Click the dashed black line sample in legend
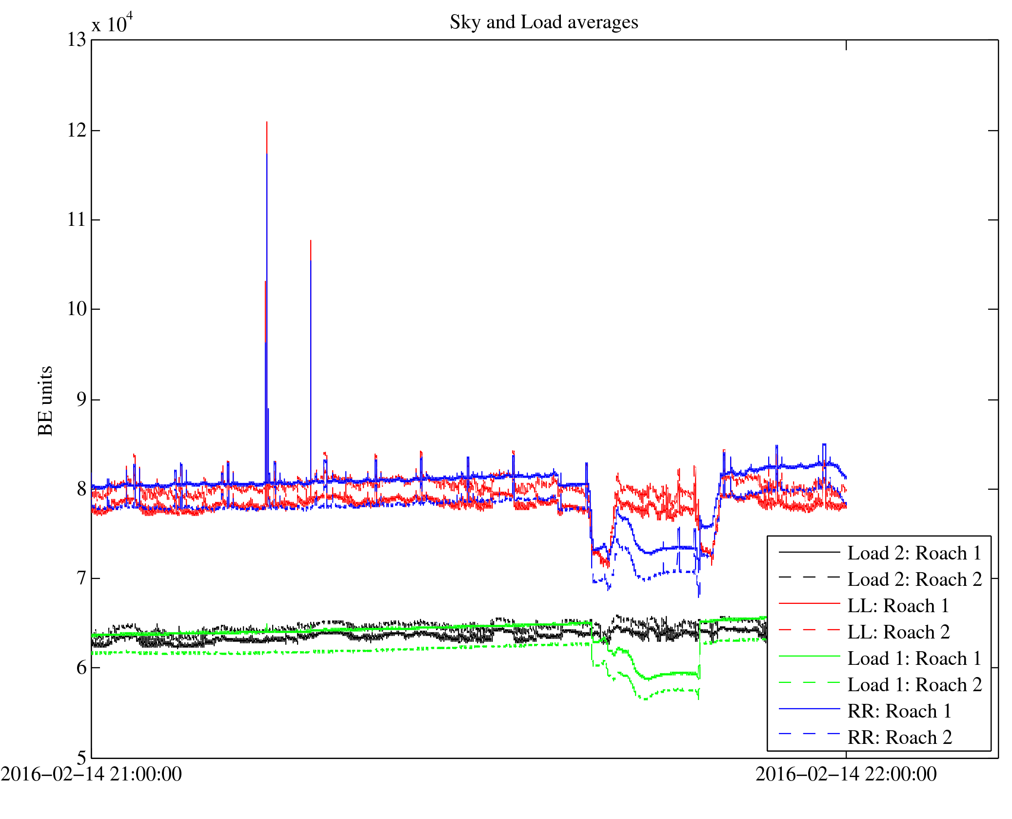The width and height of the screenshot is (1012, 819). point(810,578)
